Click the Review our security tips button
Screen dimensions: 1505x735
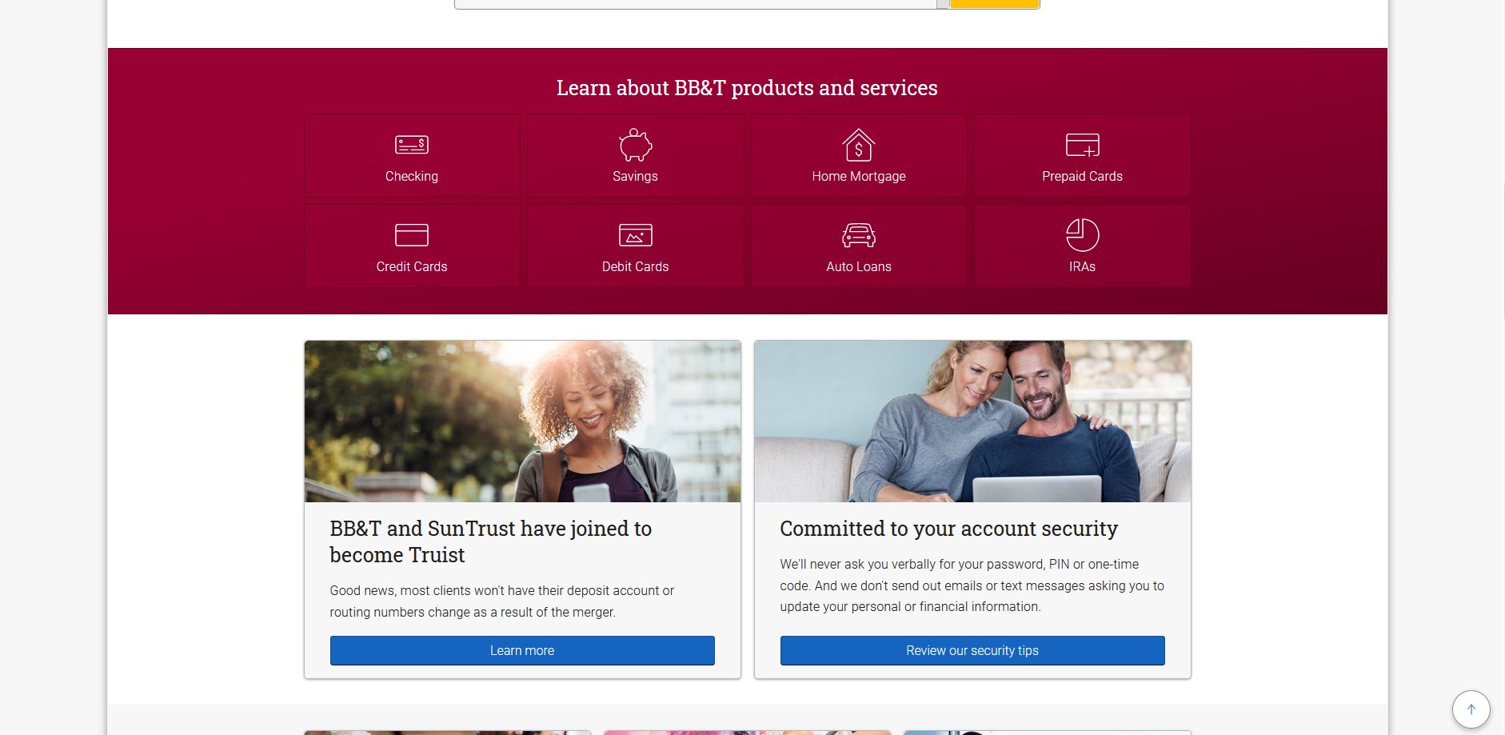click(x=972, y=650)
